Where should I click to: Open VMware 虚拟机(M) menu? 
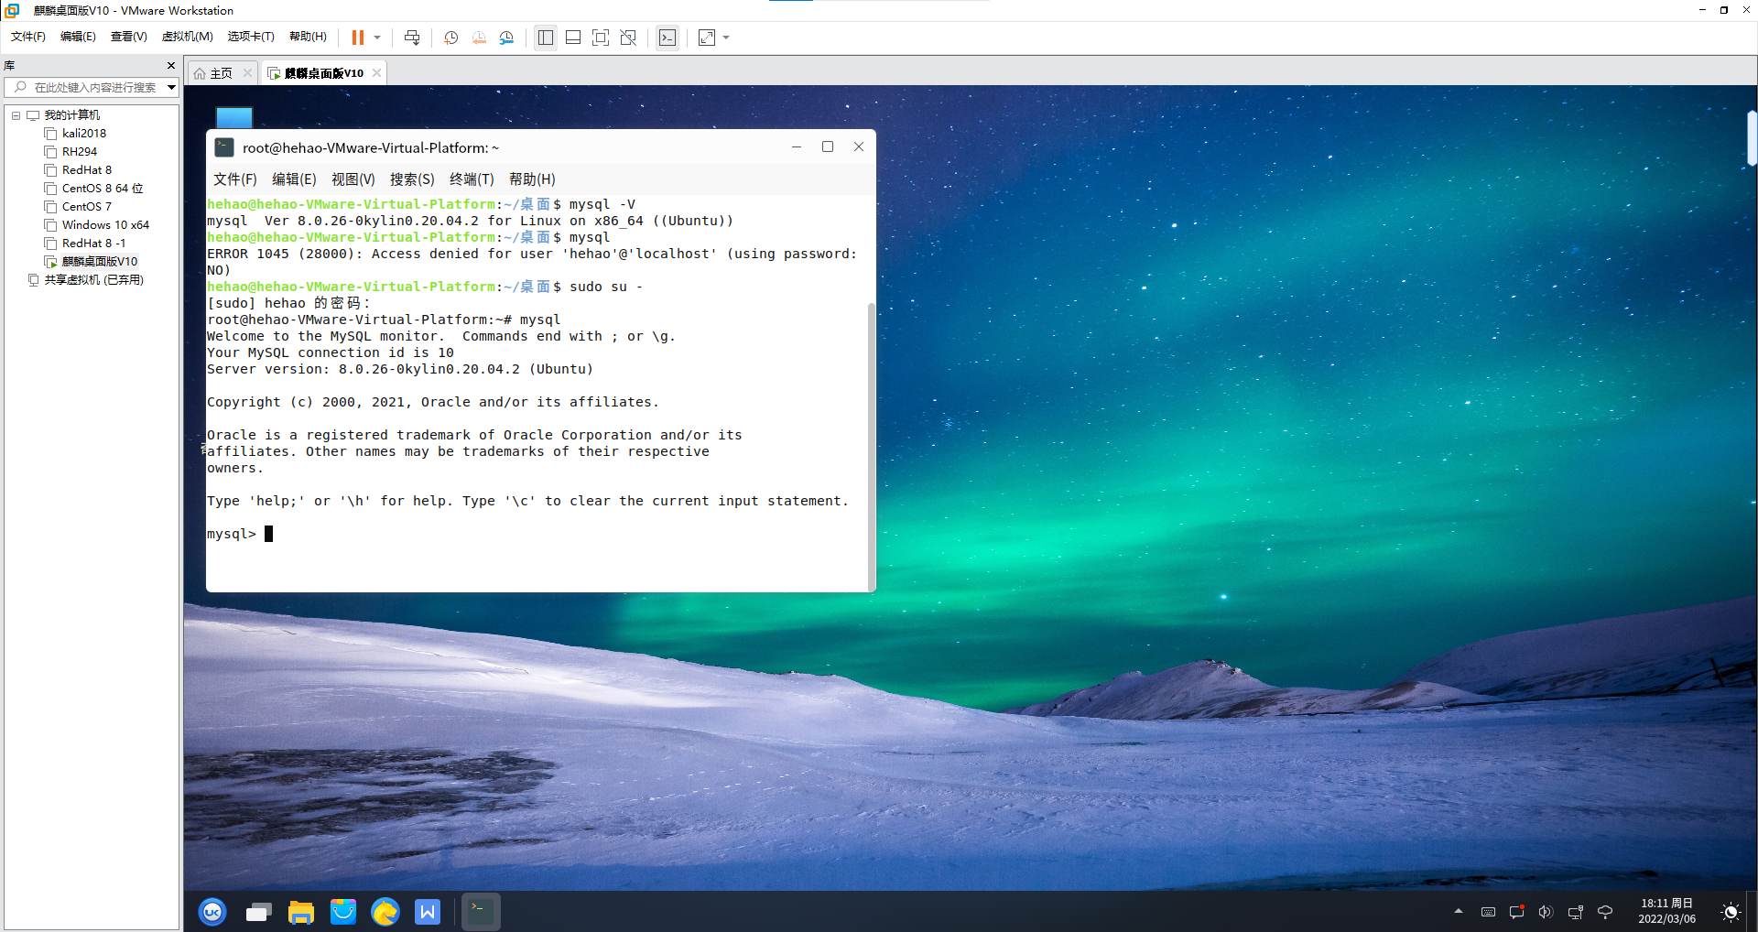188,37
